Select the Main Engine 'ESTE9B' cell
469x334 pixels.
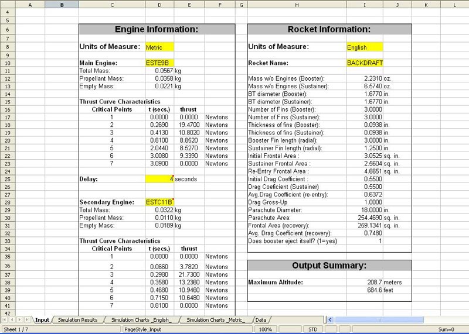[159, 63]
